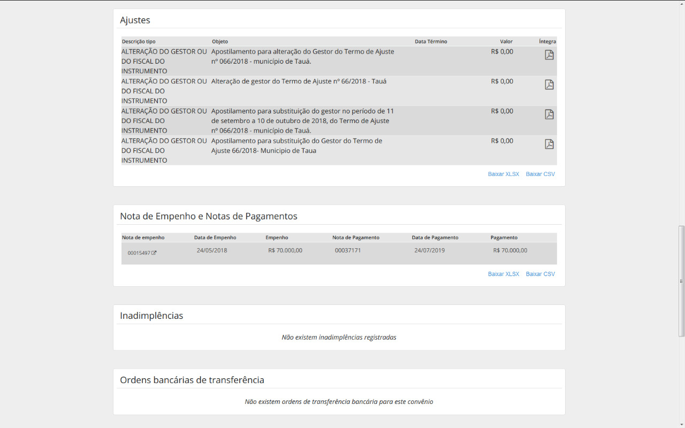The height and width of the screenshot is (428, 685).
Task: Click external link icon beside 00015497
Action: point(154,253)
